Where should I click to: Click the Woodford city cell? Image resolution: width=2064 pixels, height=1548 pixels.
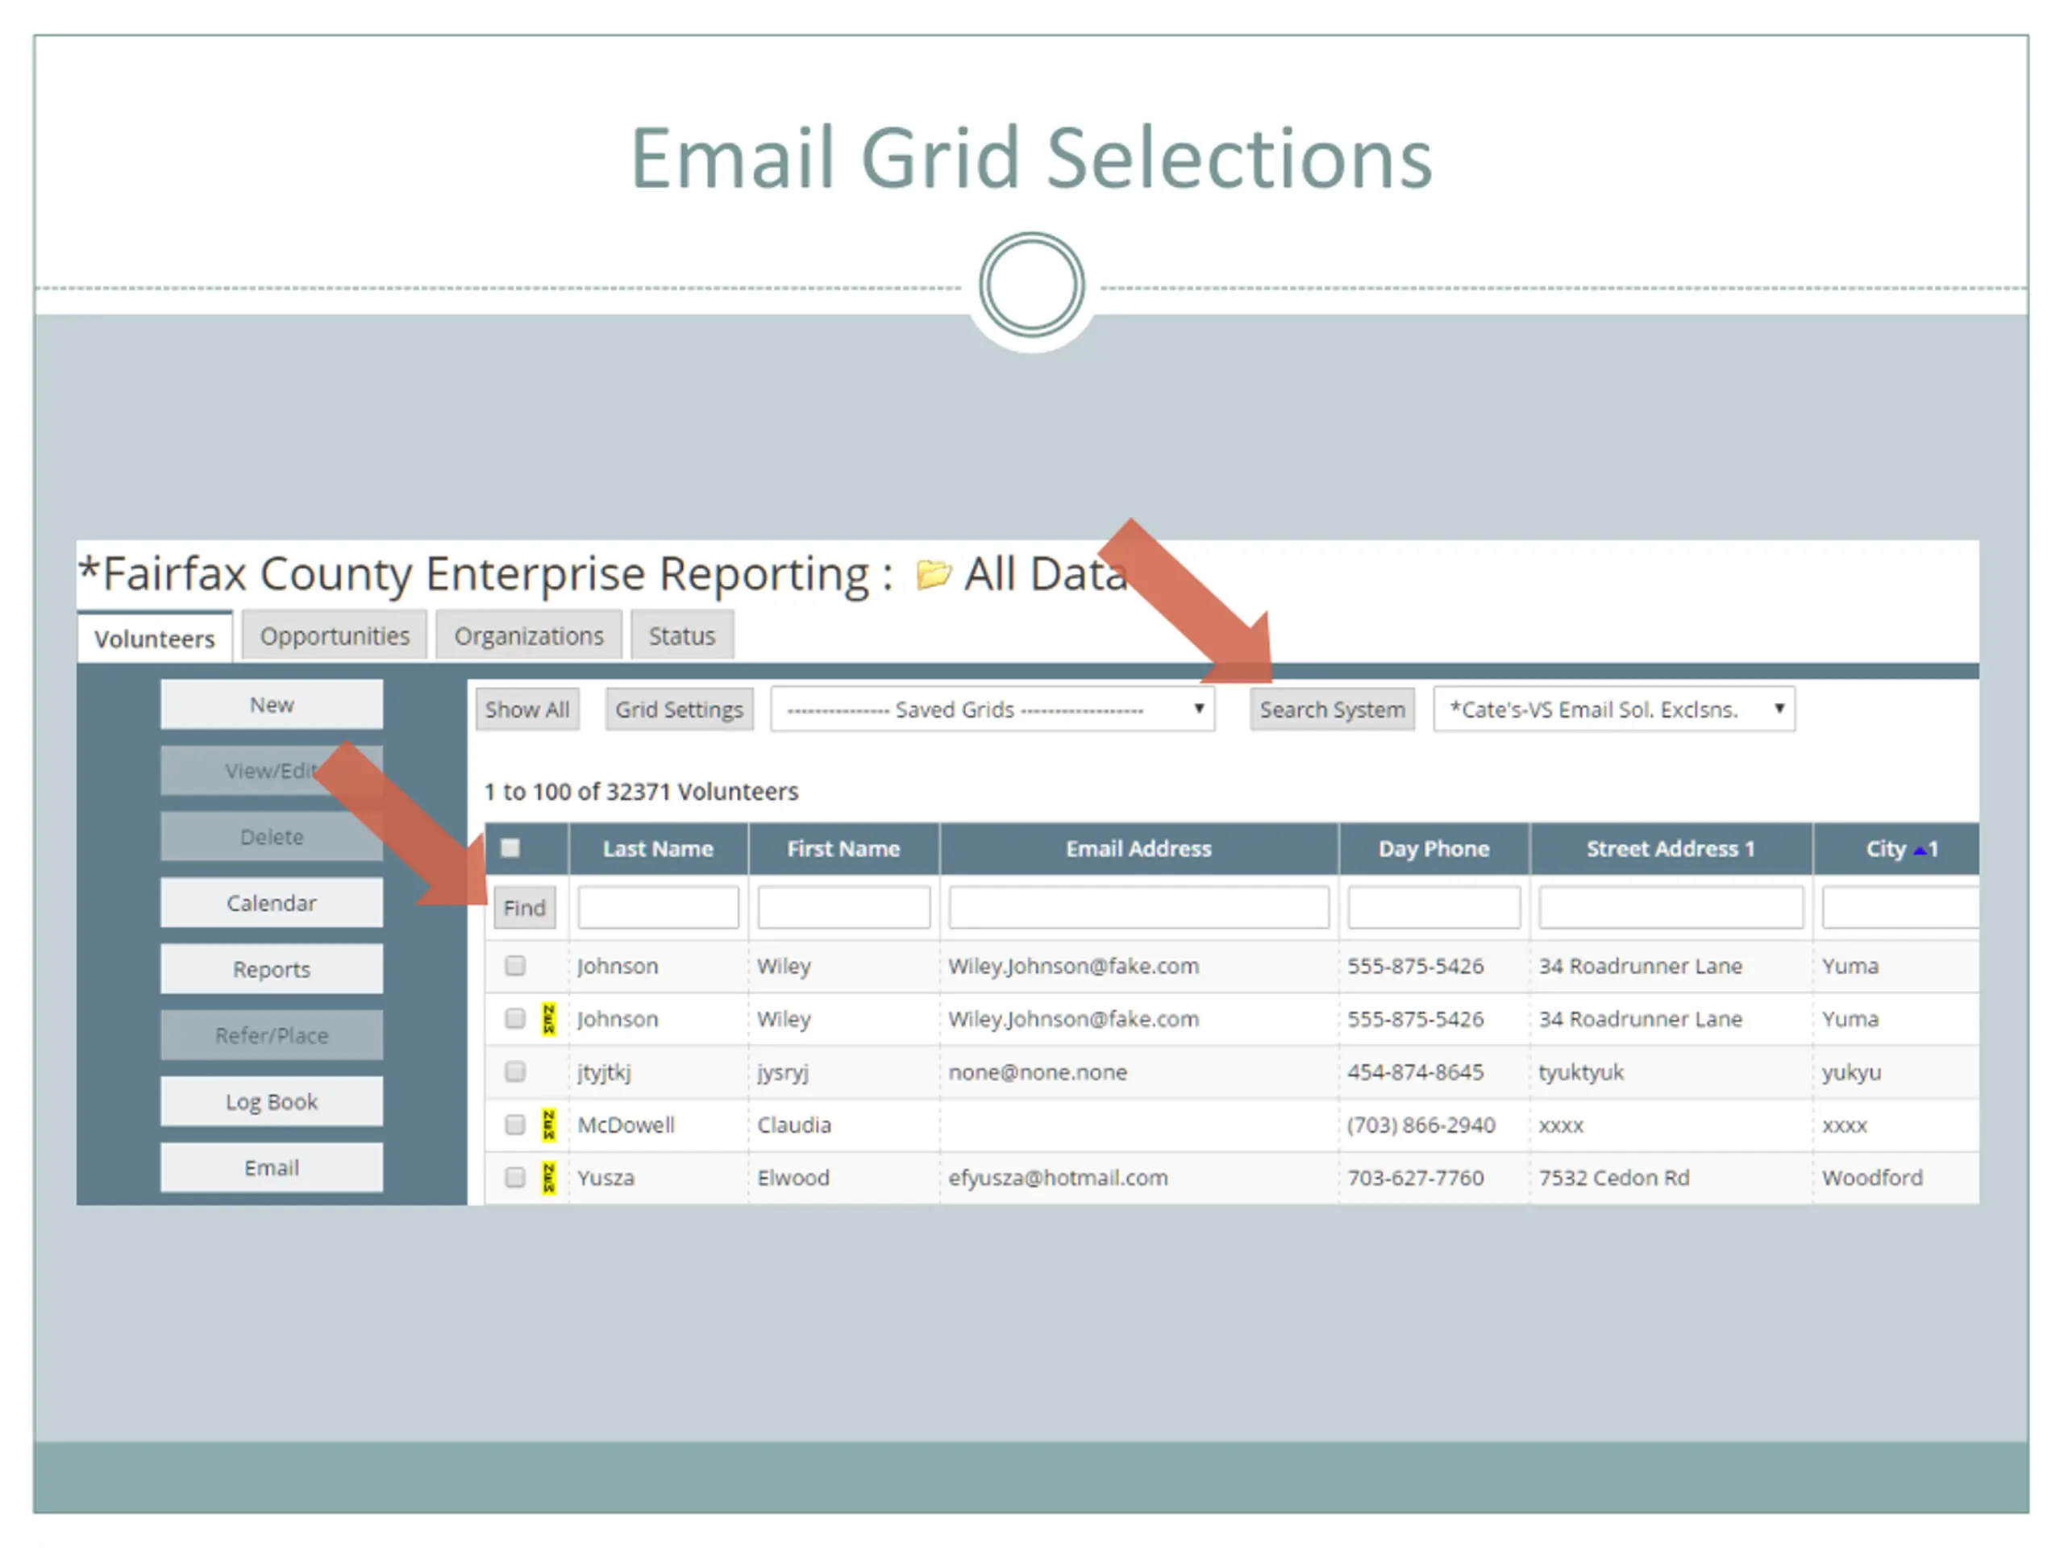pos(1873,1178)
